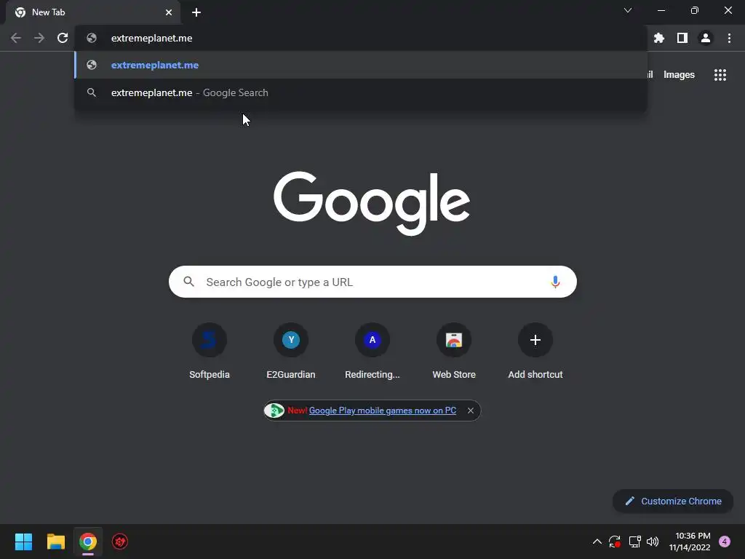Click Customize Chrome button
Image resolution: width=745 pixels, height=559 pixels.
click(673, 501)
